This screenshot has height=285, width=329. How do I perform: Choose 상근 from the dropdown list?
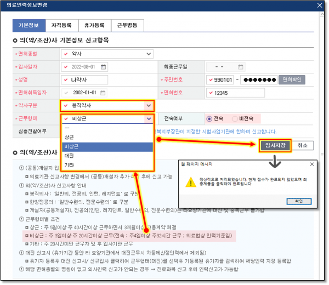click(70, 136)
